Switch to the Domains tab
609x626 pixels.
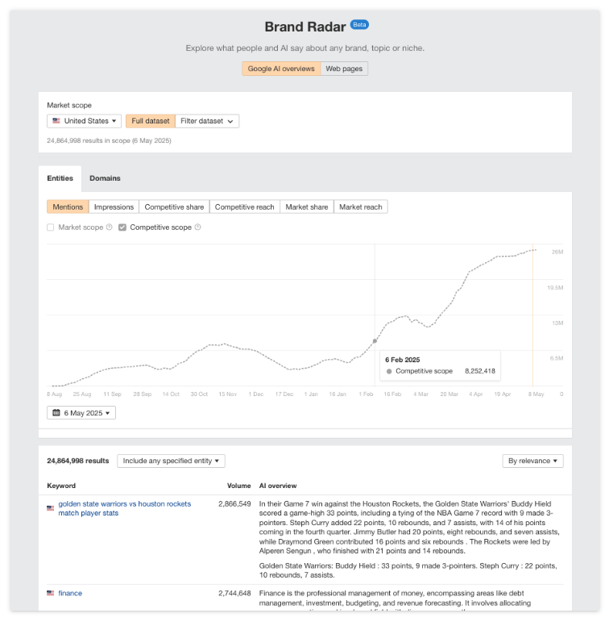click(105, 178)
